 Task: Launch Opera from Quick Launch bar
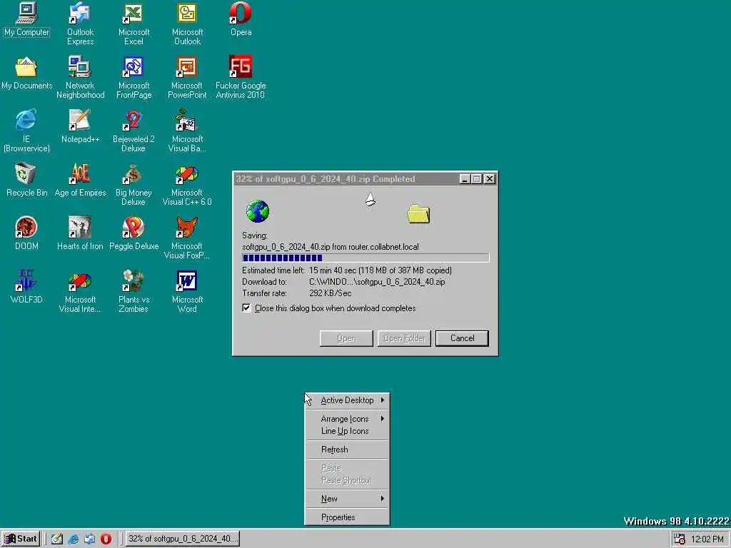coord(106,539)
